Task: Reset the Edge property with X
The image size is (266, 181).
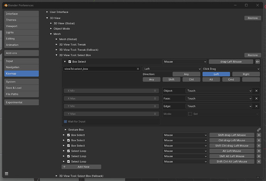Action: (256, 106)
